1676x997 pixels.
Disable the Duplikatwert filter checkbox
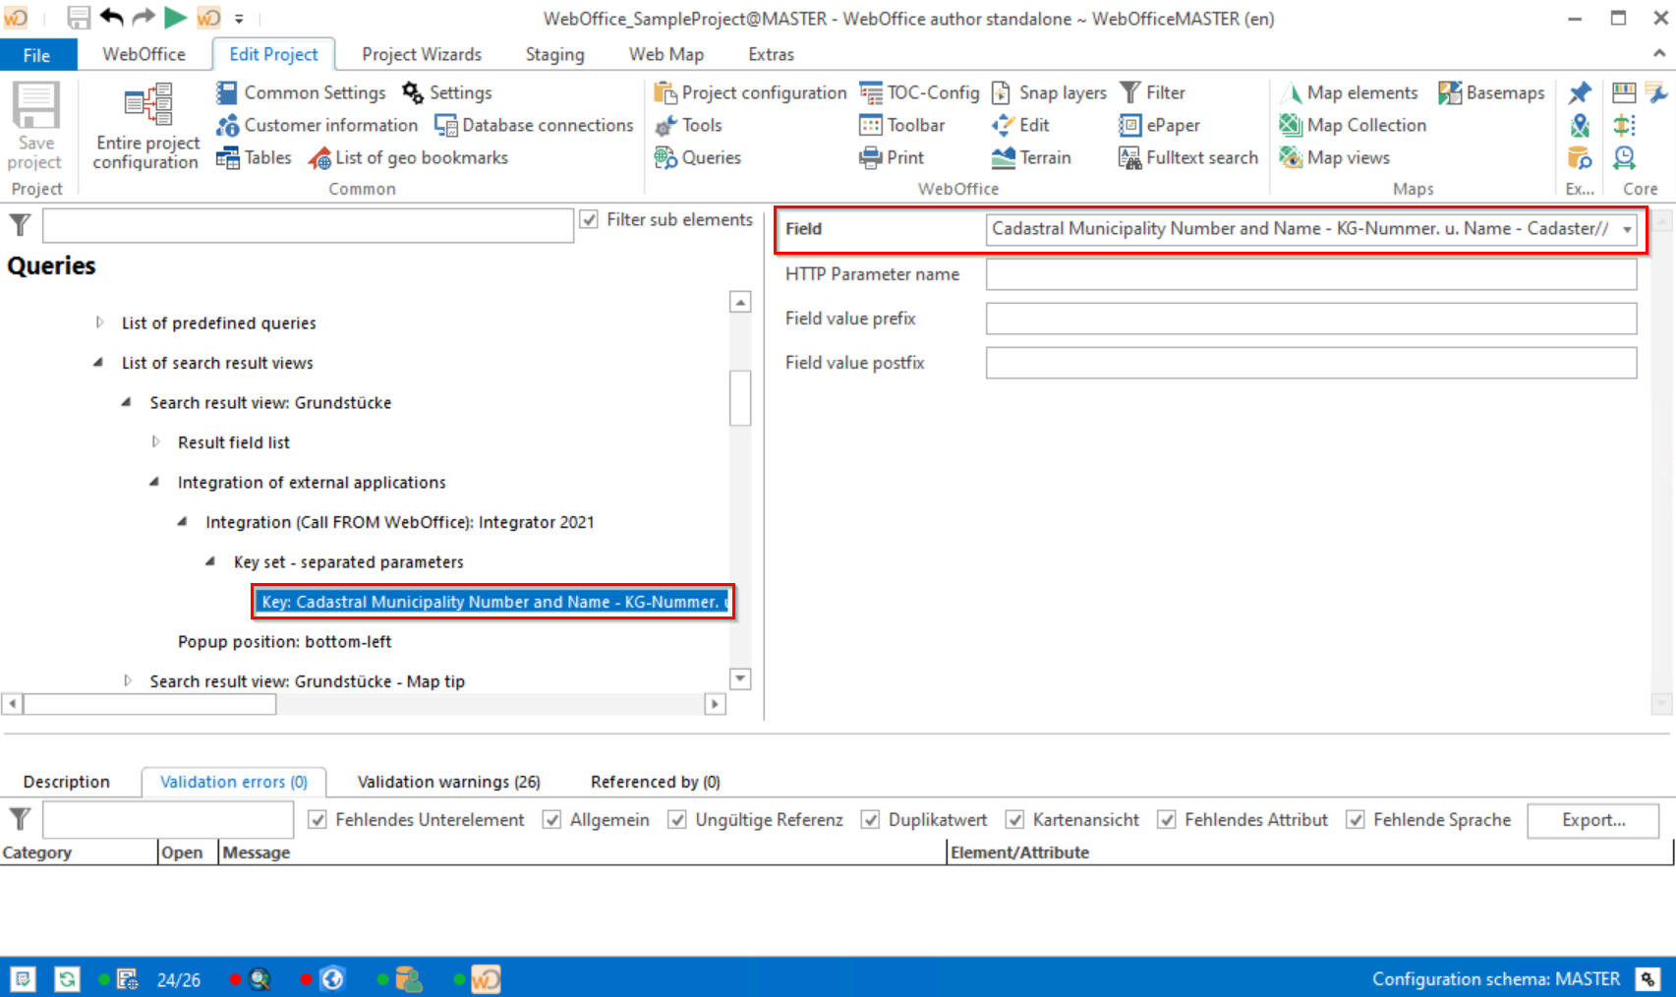(871, 819)
